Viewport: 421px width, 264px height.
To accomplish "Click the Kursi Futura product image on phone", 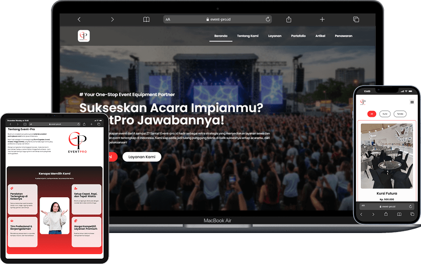I will 387,156.
